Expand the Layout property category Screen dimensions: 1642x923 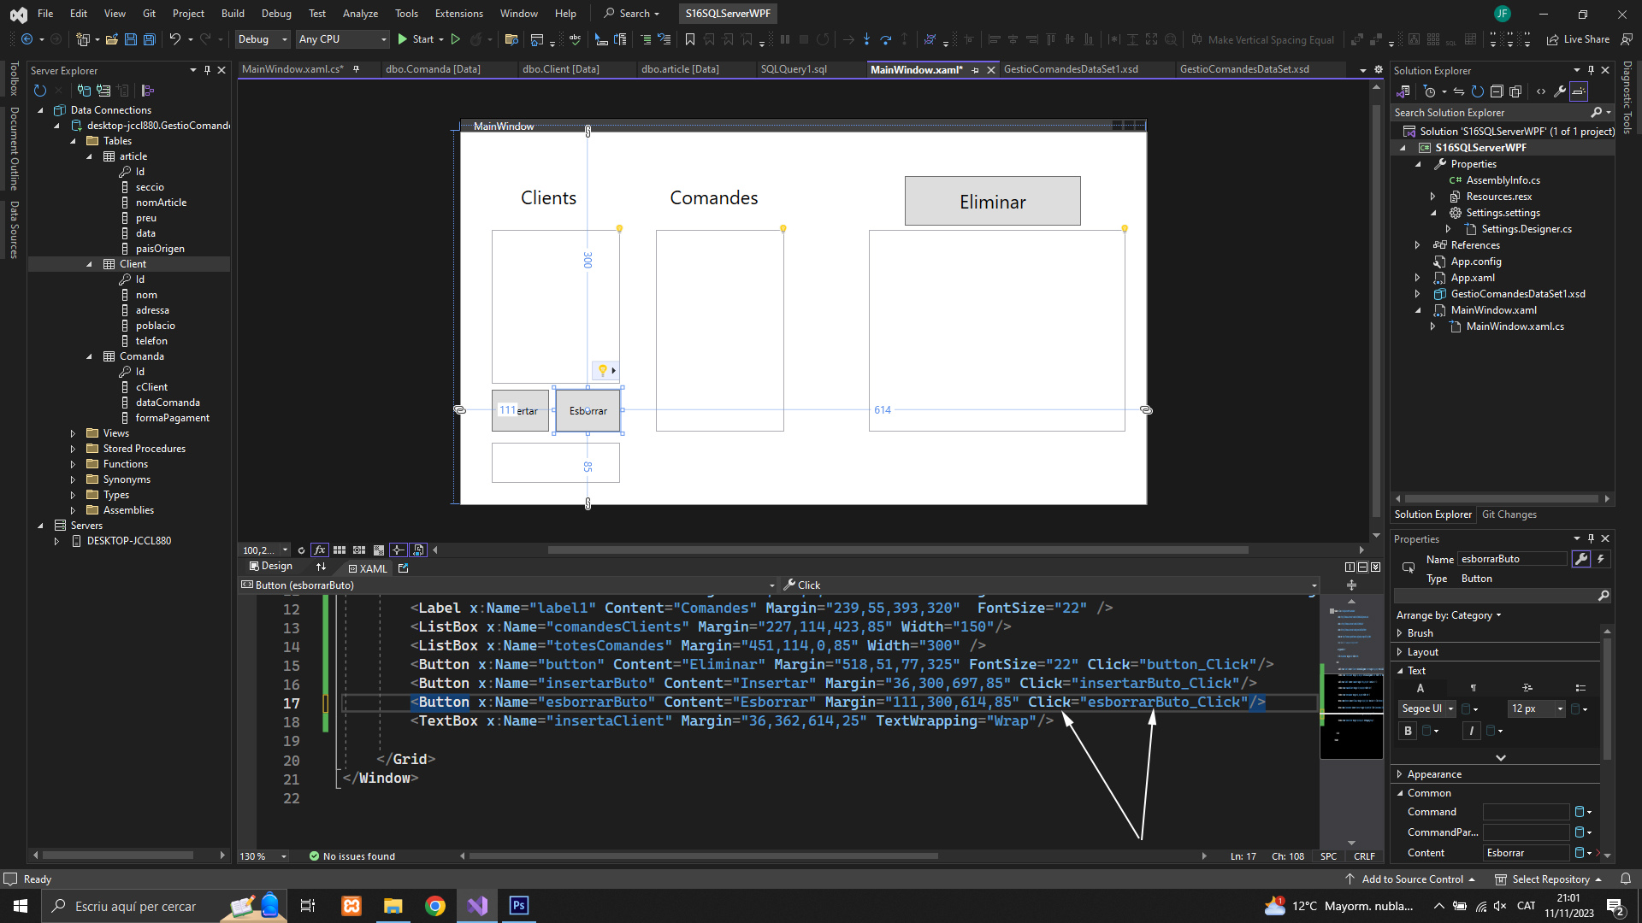(1400, 652)
